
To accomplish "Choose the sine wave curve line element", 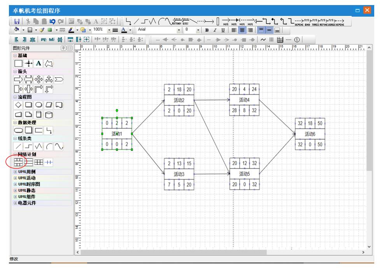I will [x=59, y=146].
